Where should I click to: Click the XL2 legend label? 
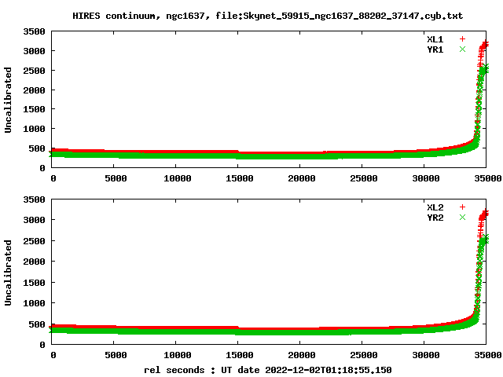435,207
